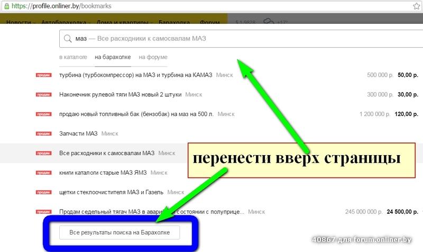423x252 pixels.
Task: Click 'продам' badge beside Запчасти МАЗ
Action: coord(43,134)
